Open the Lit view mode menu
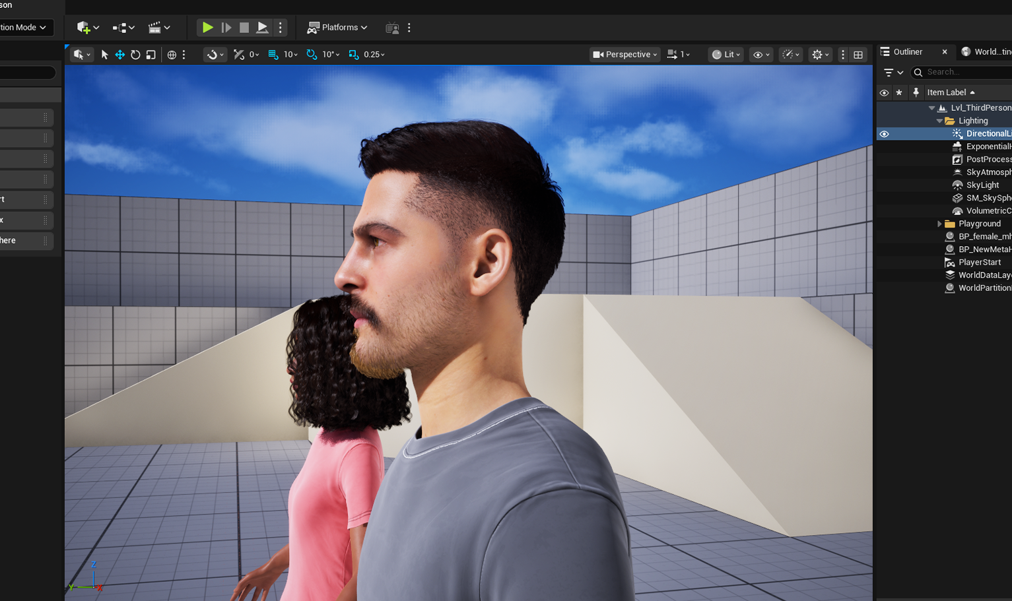The width and height of the screenshot is (1012, 601). 726,55
